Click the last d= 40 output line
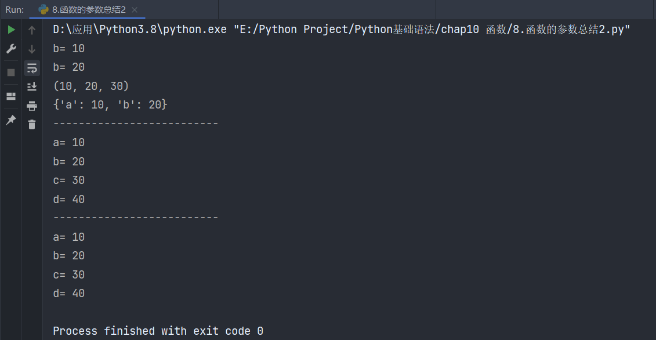 (69, 294)
